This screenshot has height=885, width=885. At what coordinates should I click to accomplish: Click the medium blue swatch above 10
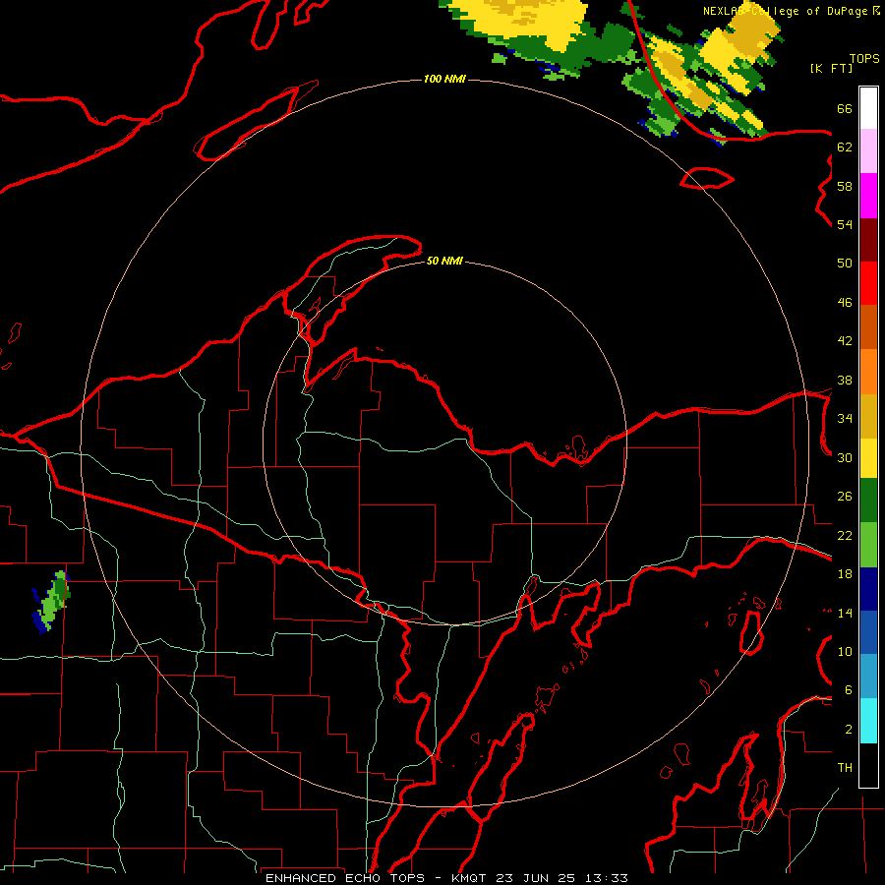coord(868,632)
